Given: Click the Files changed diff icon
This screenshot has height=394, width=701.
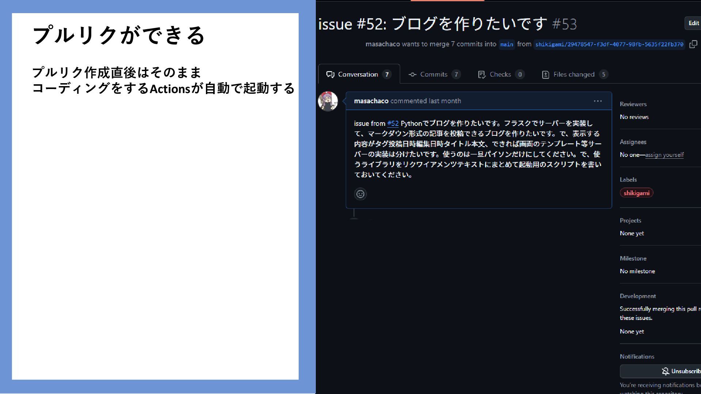Looking at the screenshot, I should click(x=545, y=74).
